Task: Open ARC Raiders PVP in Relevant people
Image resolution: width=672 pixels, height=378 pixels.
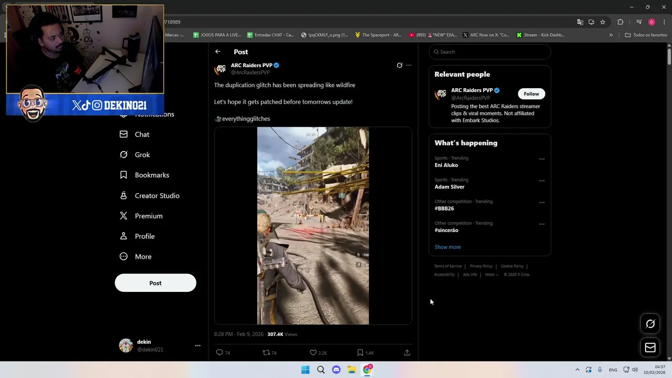Action: click(x=472, y=90)
